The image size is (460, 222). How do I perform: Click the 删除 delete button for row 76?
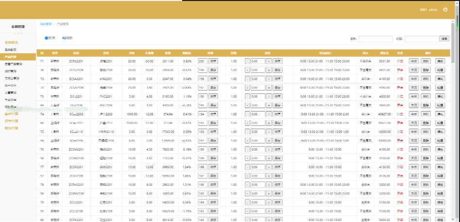[x=426, y=149]
